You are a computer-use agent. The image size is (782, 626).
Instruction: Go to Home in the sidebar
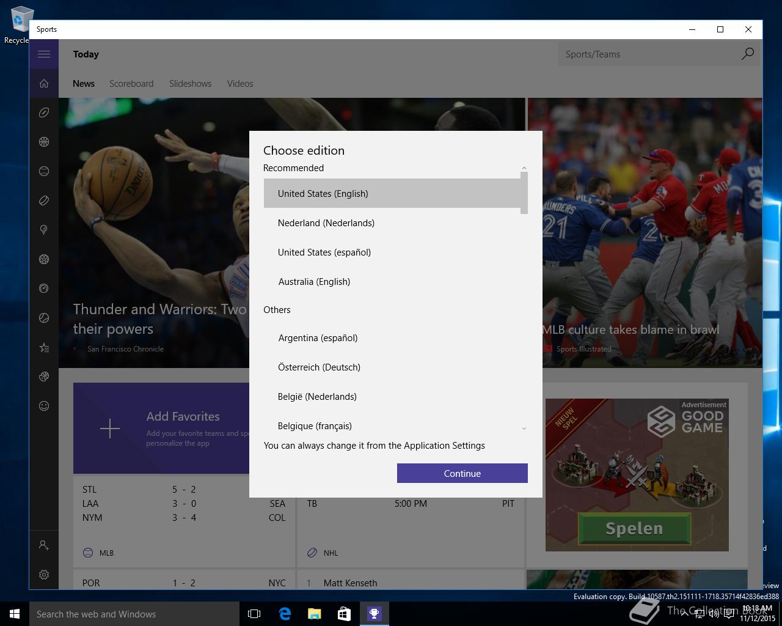coord(44,83)
